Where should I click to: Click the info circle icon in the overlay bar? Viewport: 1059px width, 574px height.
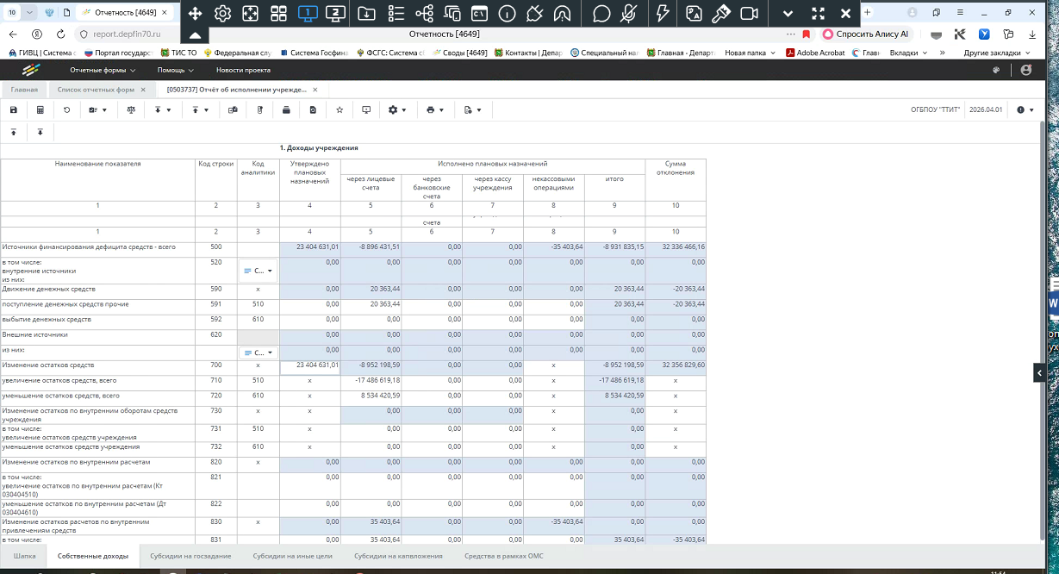tap(508, 13)
